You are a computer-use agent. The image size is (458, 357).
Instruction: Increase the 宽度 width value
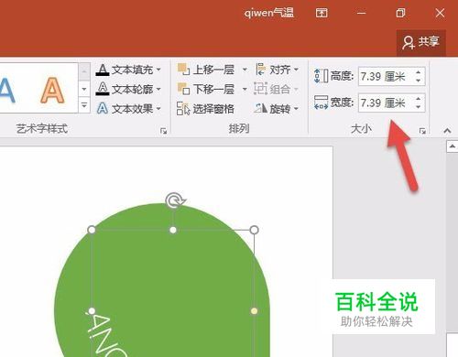[419, 99]
